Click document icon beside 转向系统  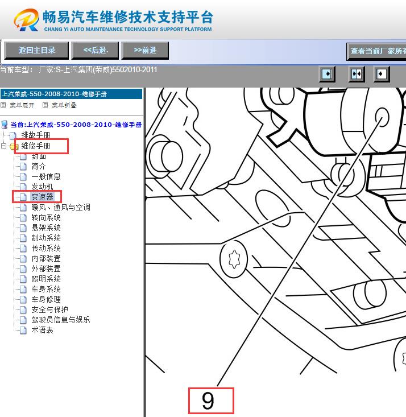(23, 218)
